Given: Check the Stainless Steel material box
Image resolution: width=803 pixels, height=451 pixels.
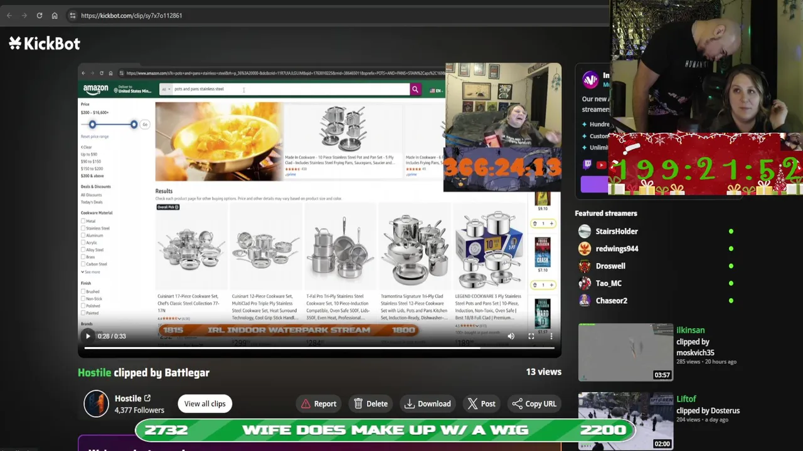Looking at the screenshot, I should tap(83, 229).
